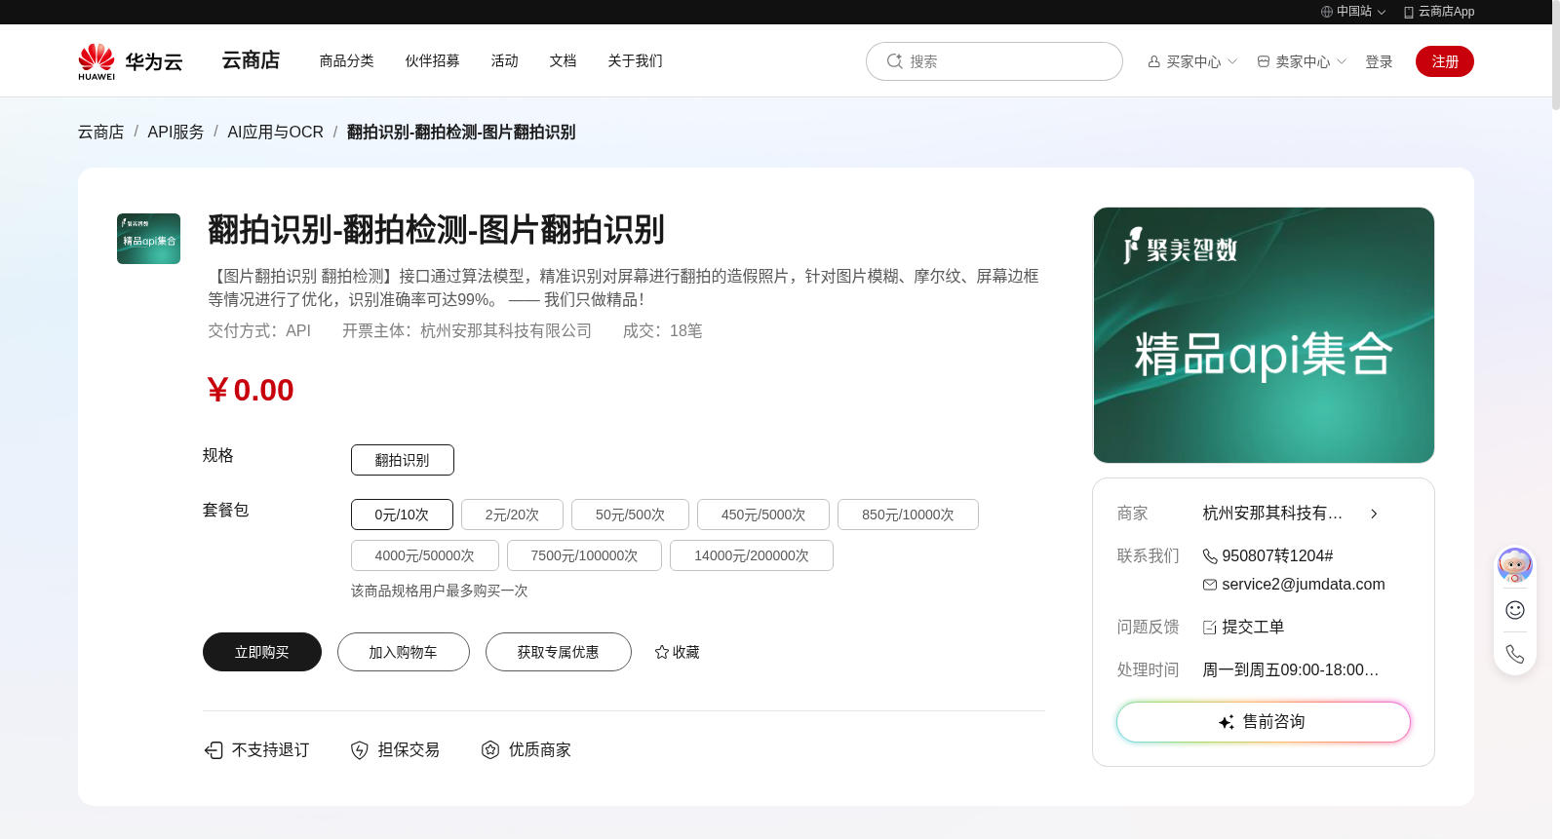Click the 提交工单 link
Image resolution: width=1560 pixels, height=839 pixels.
1253,628
